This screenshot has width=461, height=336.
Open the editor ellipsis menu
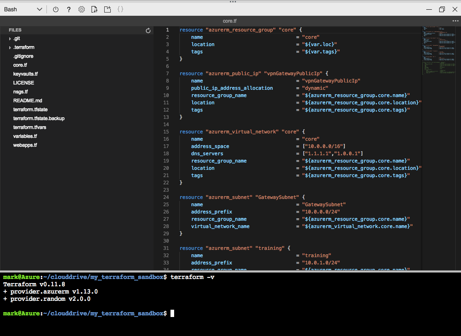tap(455, 21)
